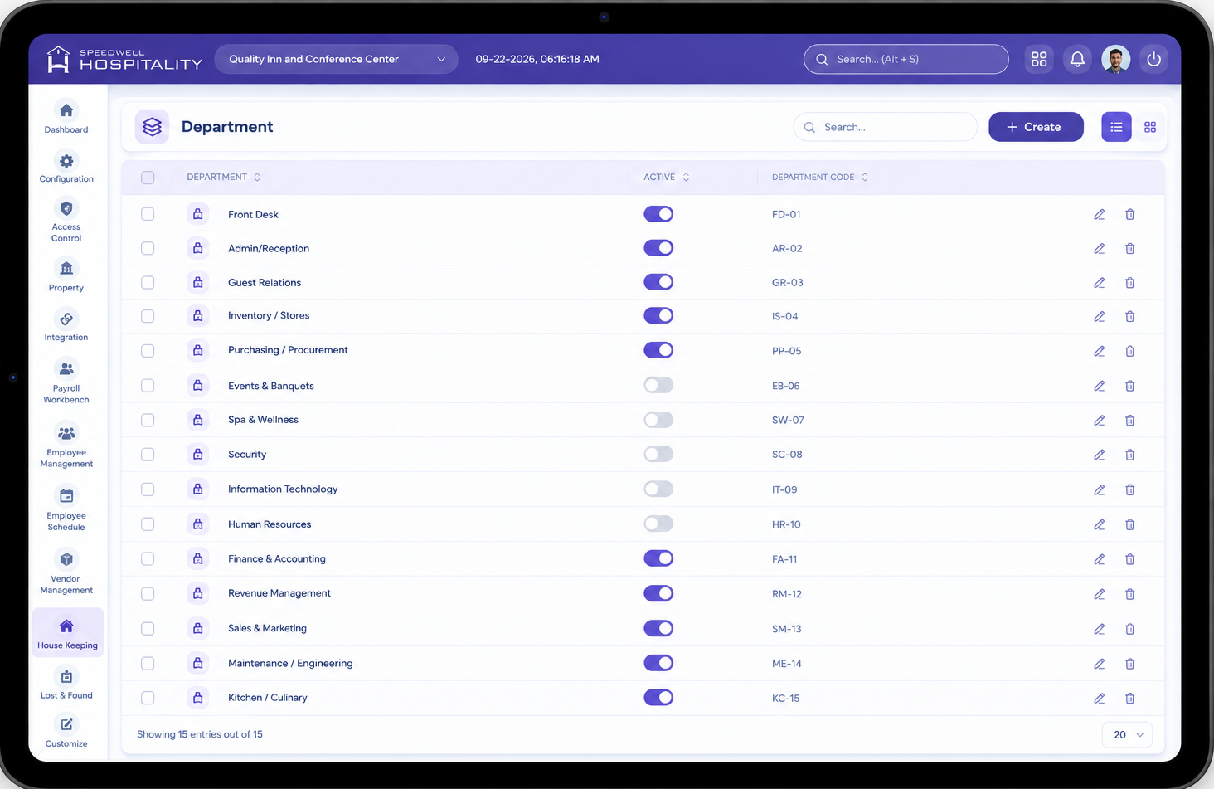This screenshot has width=1214, height=789.
Task: Click the power logout icon
Action: pyautogui.click(x=1153, y=59)
